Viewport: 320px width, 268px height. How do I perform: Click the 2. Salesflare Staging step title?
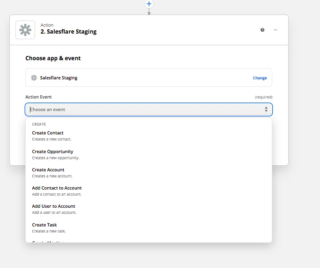[69, 32]
